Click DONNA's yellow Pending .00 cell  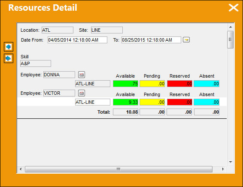152,84
